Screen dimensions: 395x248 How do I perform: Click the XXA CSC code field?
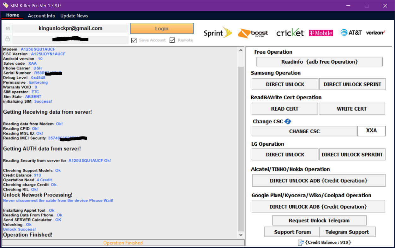pyautogui.click(x=371, y=131)
